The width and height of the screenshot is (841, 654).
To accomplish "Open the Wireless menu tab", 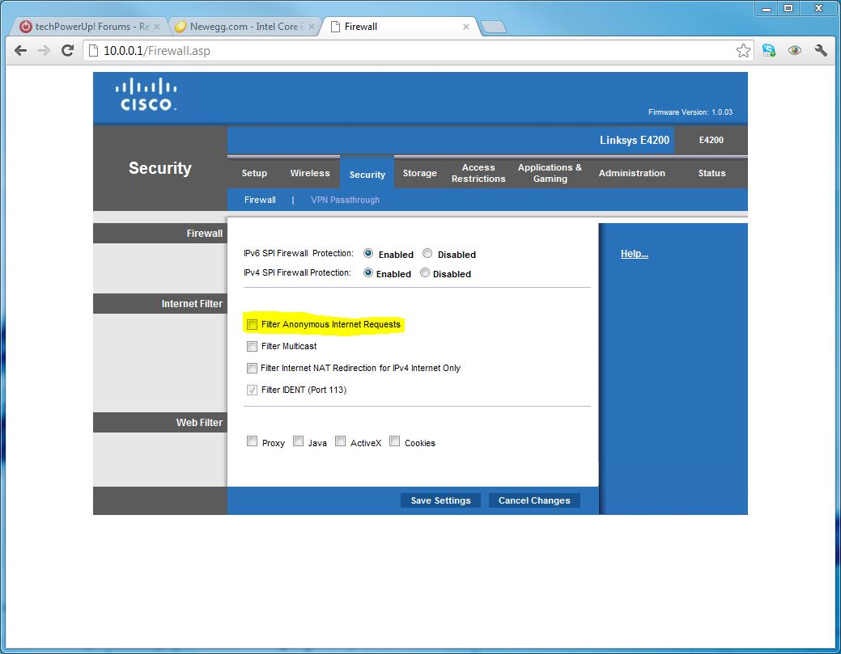I will [310, 173].
